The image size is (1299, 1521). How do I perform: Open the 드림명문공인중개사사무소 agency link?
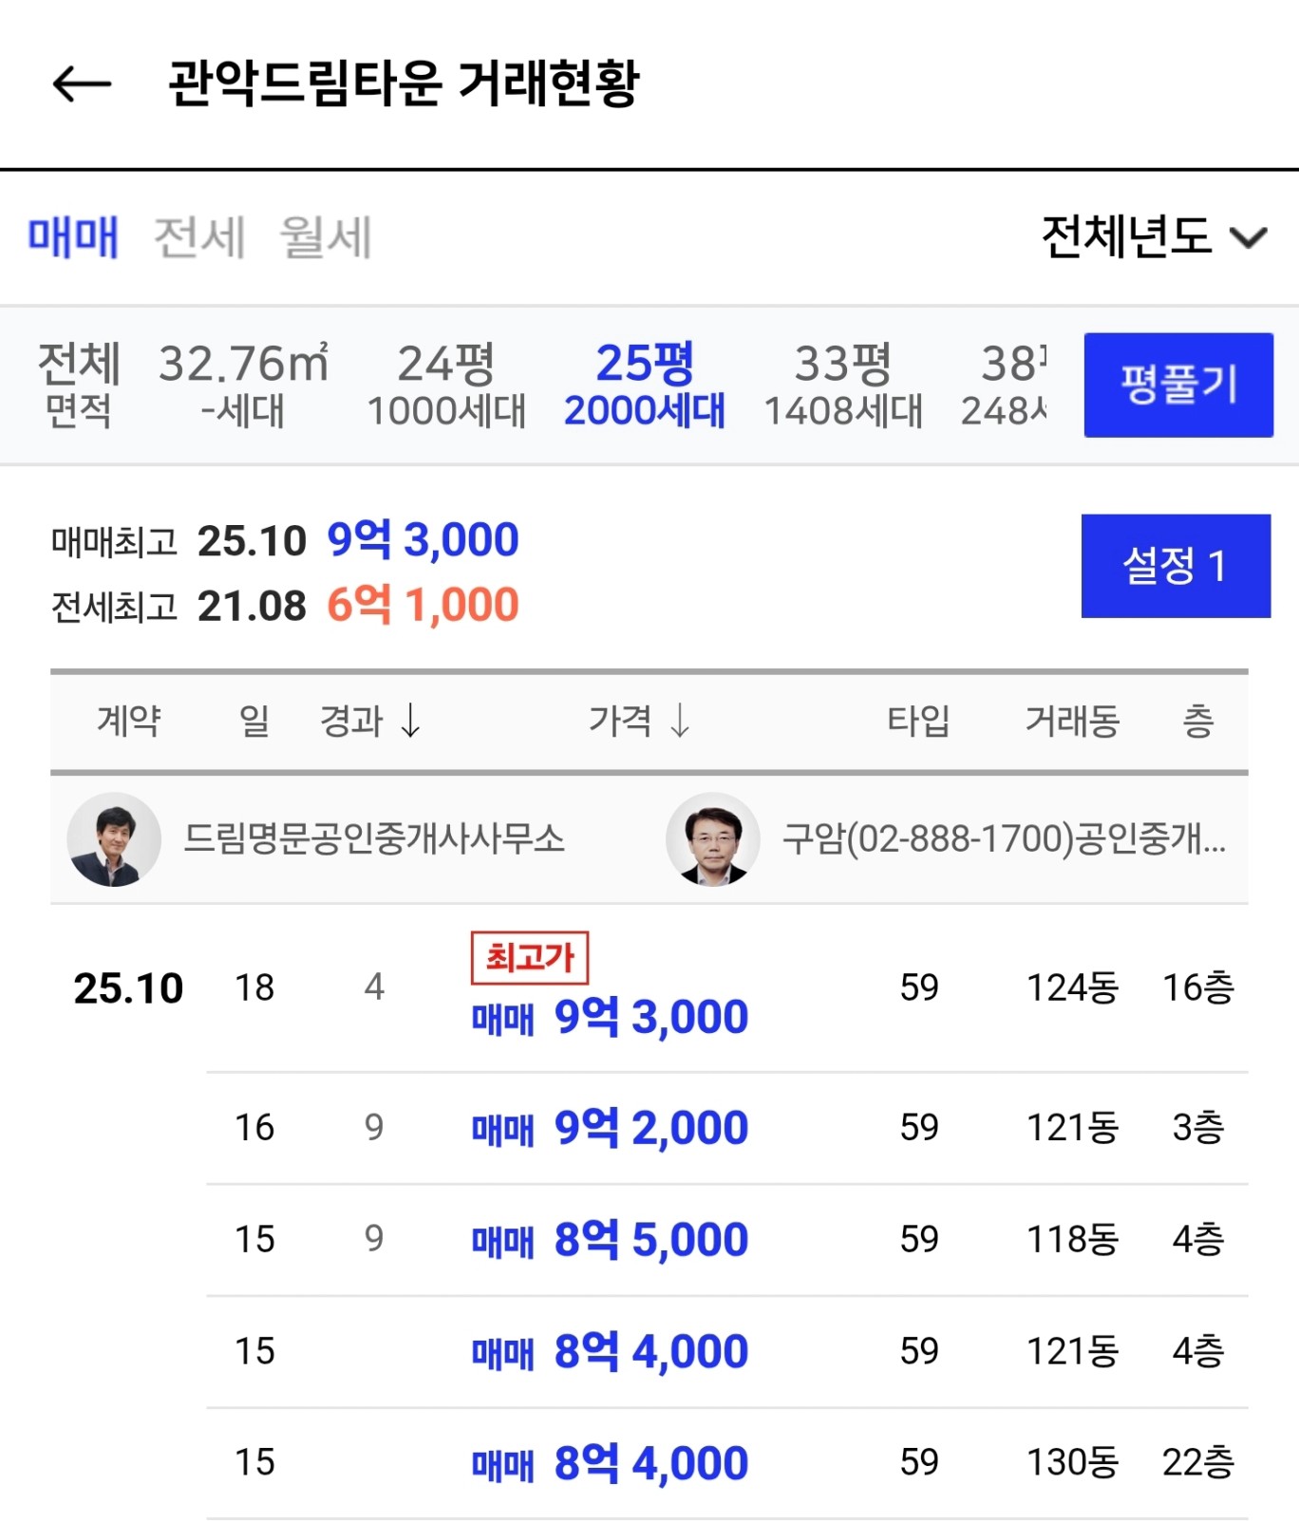click(x=374, y=839)
